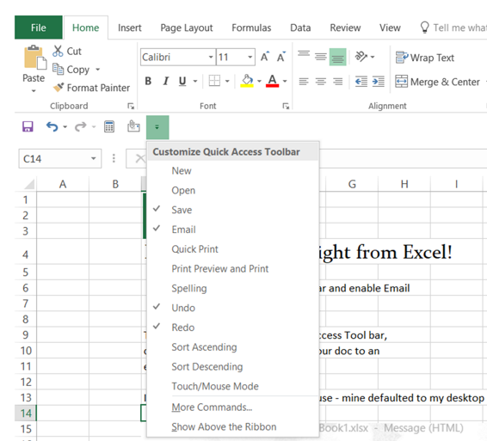Click the Calculator icon in Quick Access Toolbar
Viewport: 487px width, 441px height.
click(x=109, y=126)
